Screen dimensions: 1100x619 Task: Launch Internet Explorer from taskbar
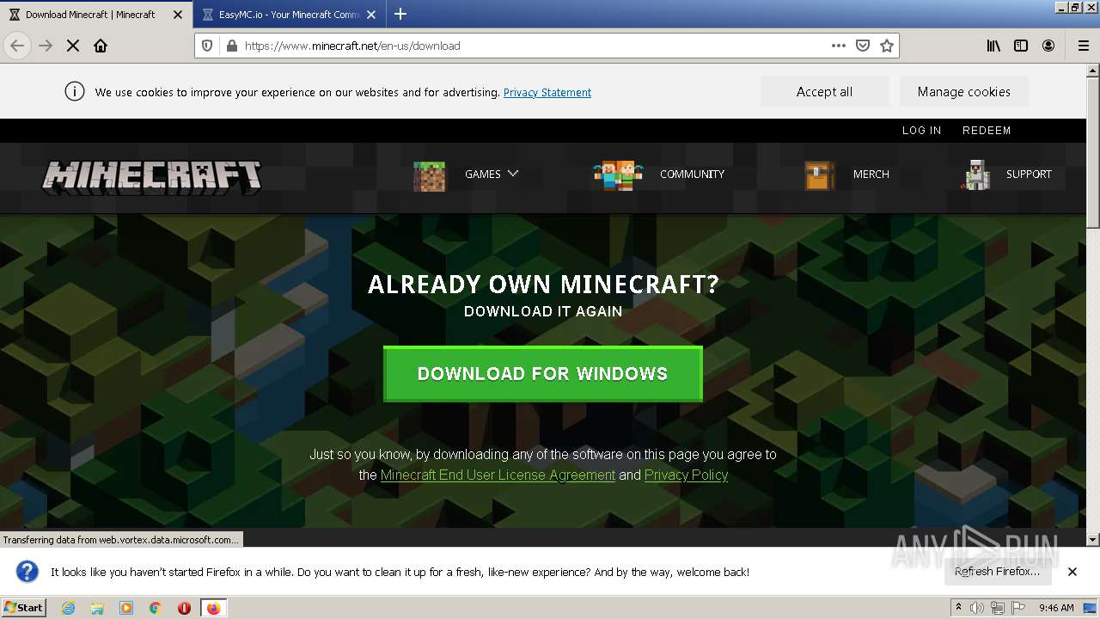[69, 608]
